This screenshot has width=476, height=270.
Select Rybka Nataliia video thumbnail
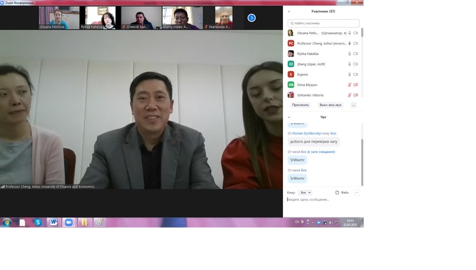point(100,18)
